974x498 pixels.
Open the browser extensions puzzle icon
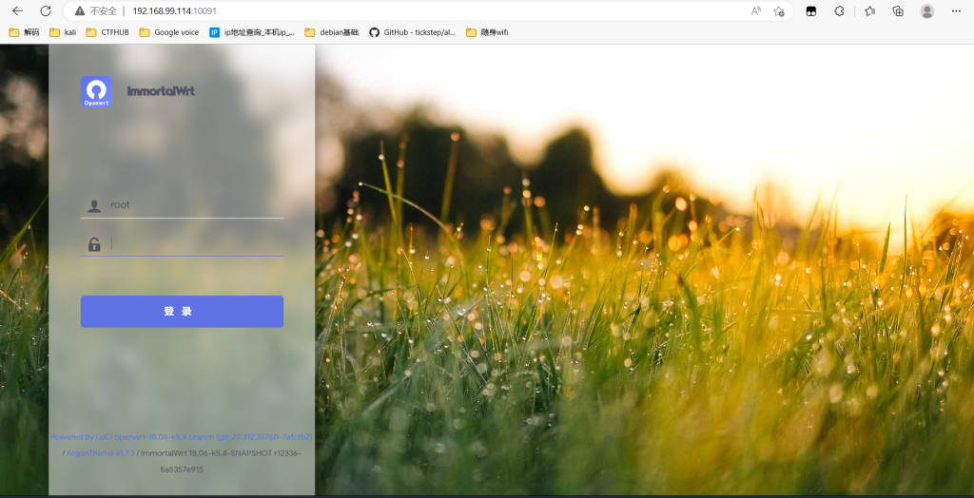pos(839,11)
